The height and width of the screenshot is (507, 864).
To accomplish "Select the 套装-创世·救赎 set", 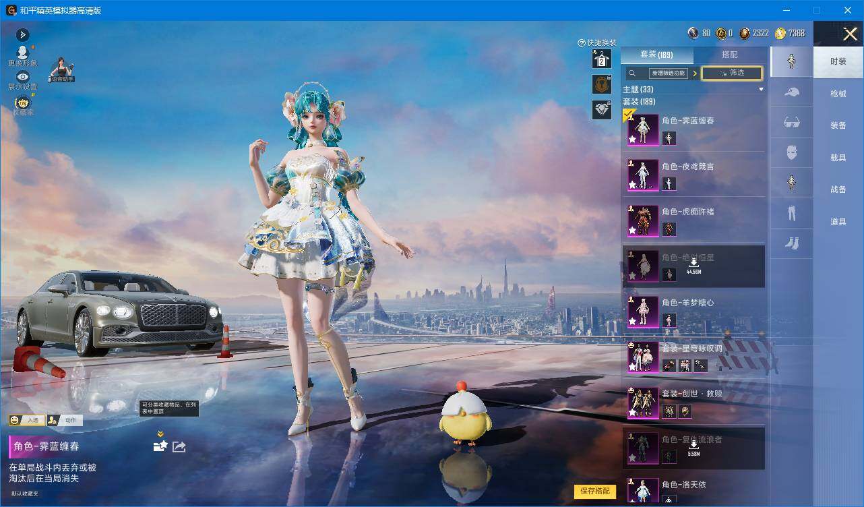I will (x=693, y=402).
